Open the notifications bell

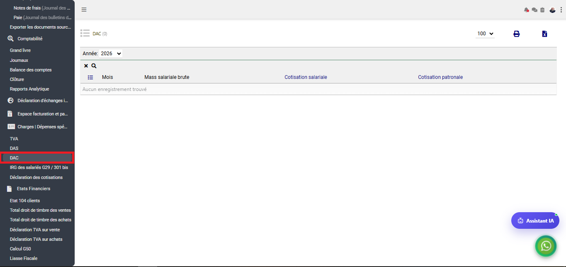click(x=527, y=10)
